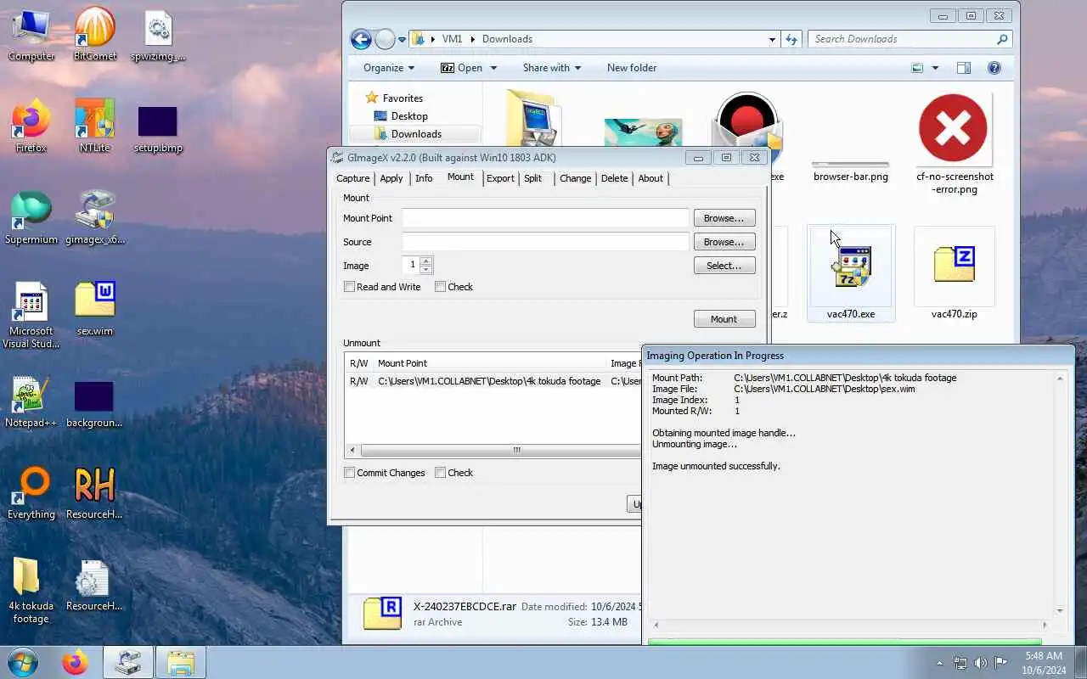Increase the Image index with the spinner
Screen dimensions: 1087x679
[426, 261]
